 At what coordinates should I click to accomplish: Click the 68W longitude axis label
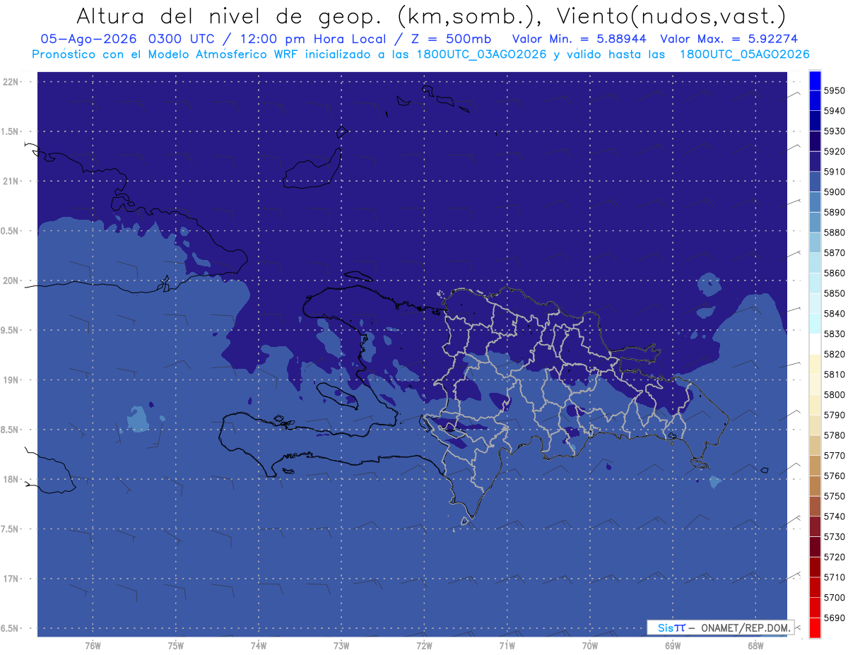[x=755, y=645]
